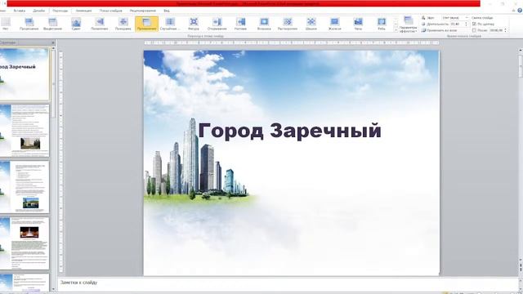Image resolution: width=523 pixels, height=294 pixels.
Task: Choose the Появление transition effect
Action: pyautogui.click(x=100, y=24)
